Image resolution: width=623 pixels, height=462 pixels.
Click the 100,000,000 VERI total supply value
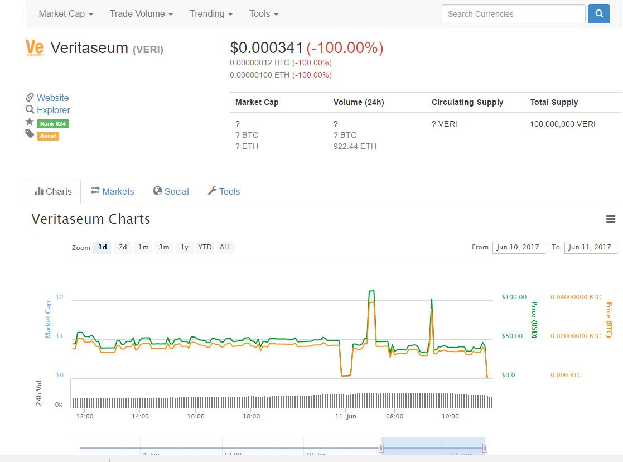pyautogui.click(x=563, y=124)
